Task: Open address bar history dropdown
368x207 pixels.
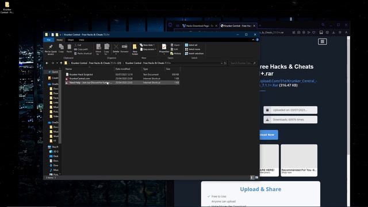Action: 221,63
